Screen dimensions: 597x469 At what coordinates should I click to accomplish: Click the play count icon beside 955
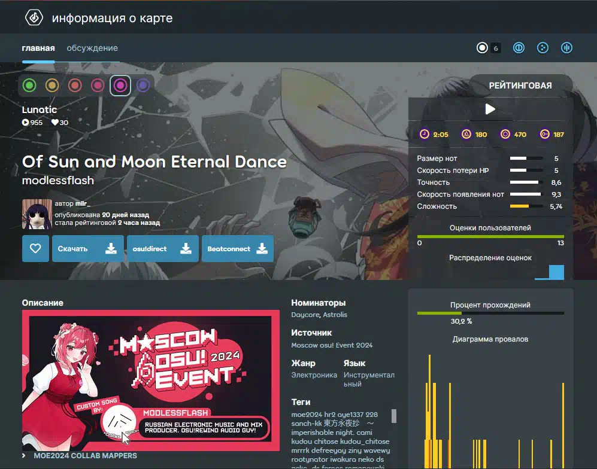click(25, 123)
